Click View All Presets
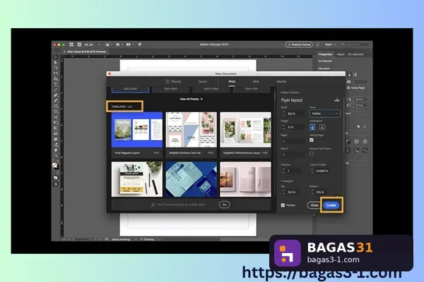This screenshot has width=424, height=282. point(192,99)
